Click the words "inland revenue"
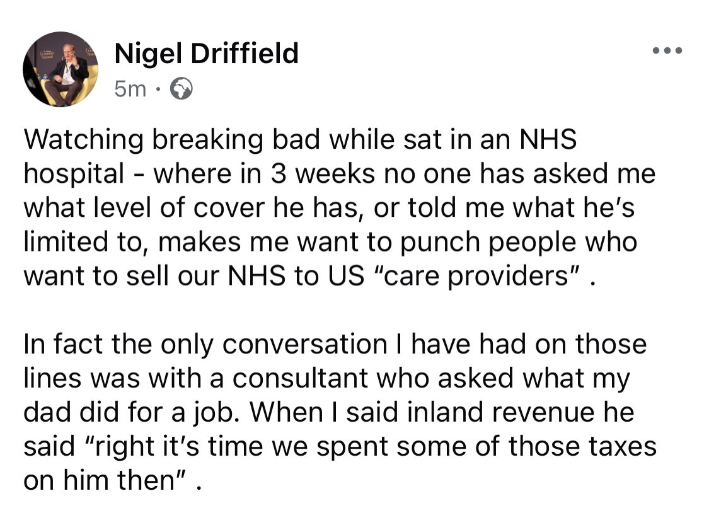This screenshot has height=508, width=709. pos(479,413)
